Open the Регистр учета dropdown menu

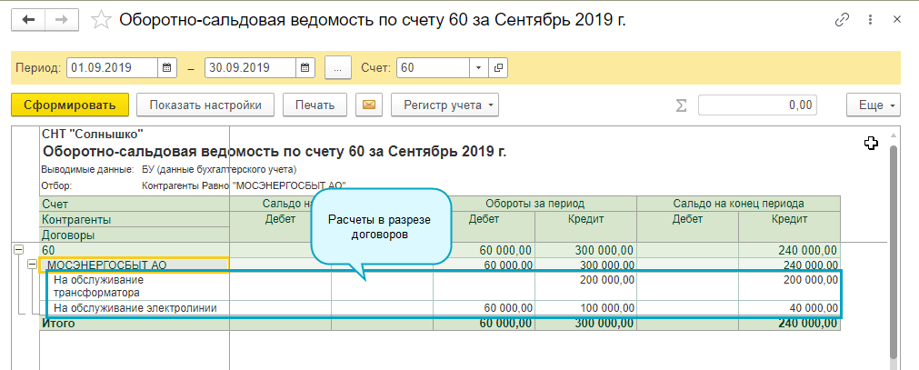pyautogui.click(x=445, y=105)
